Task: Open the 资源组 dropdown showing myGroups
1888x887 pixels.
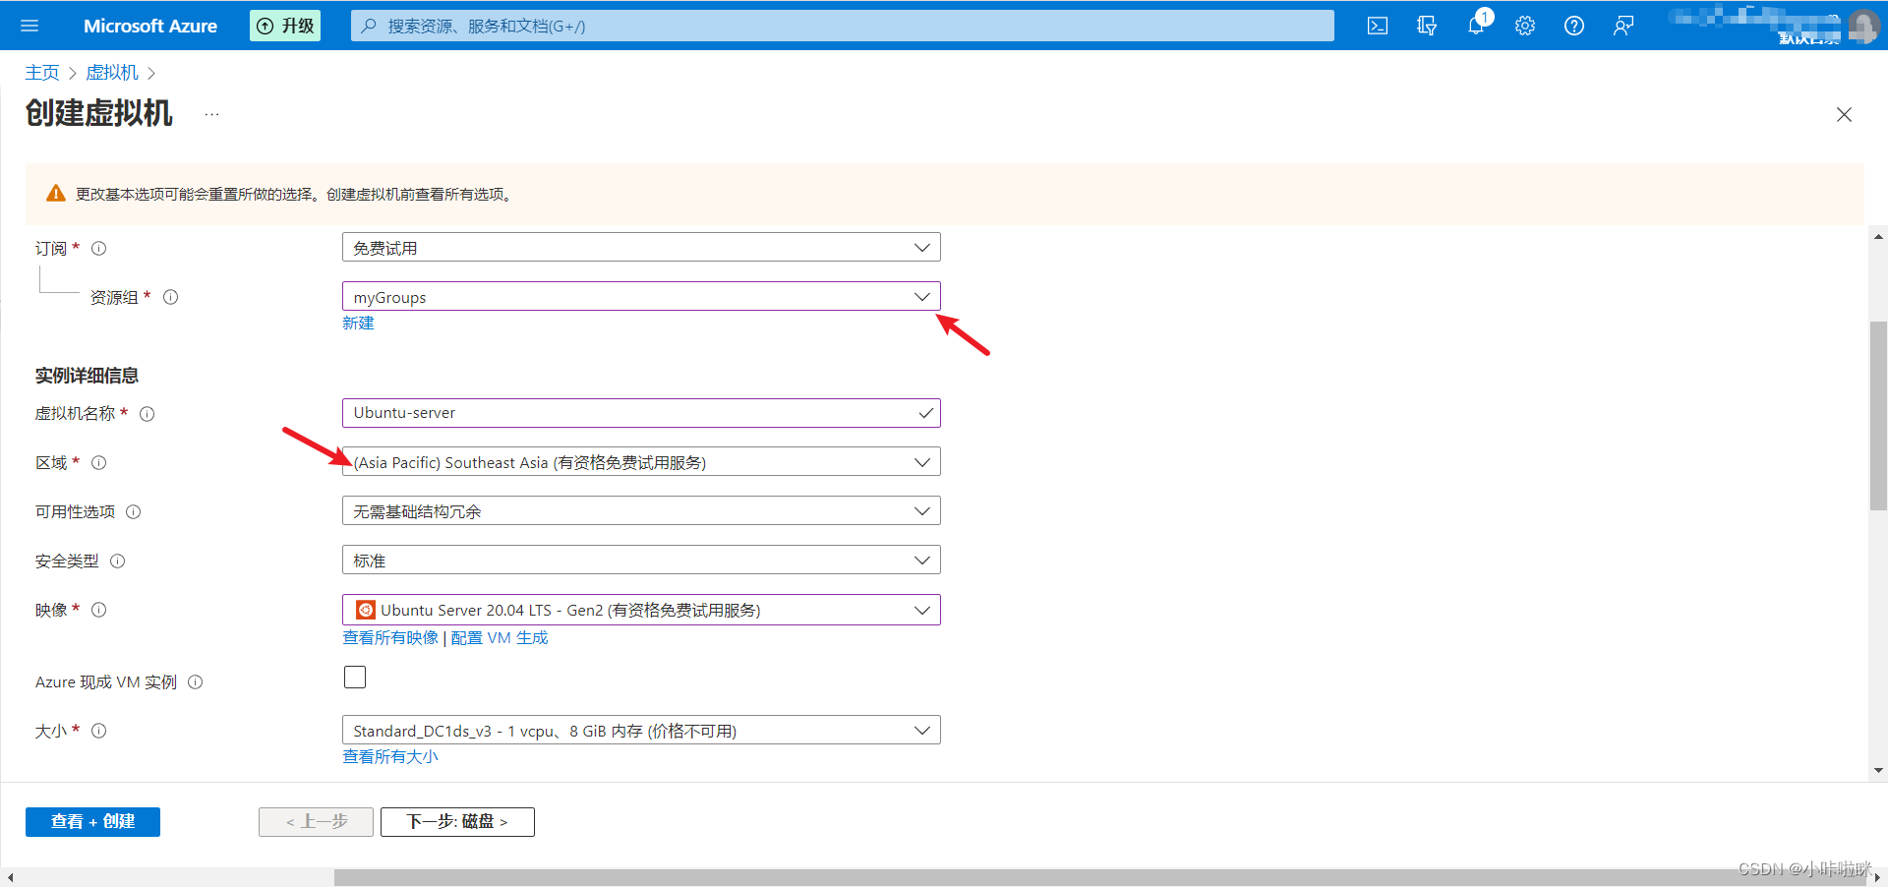Action: coord(641,296)
